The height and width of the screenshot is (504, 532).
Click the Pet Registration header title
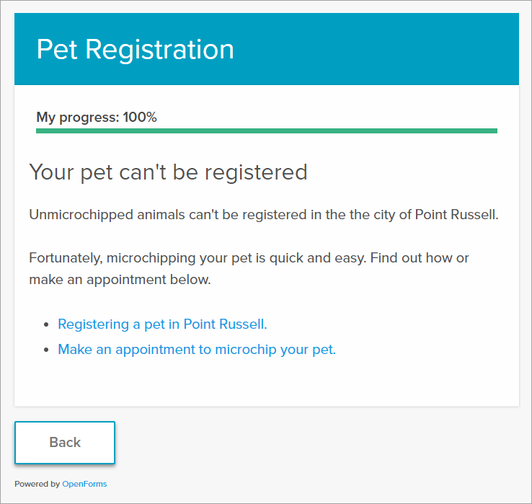(135, 50)
